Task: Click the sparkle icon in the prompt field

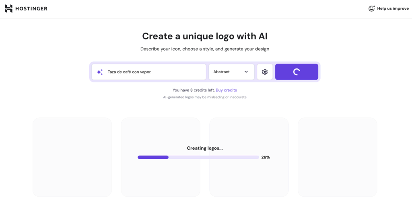Action: coord(100,72)
